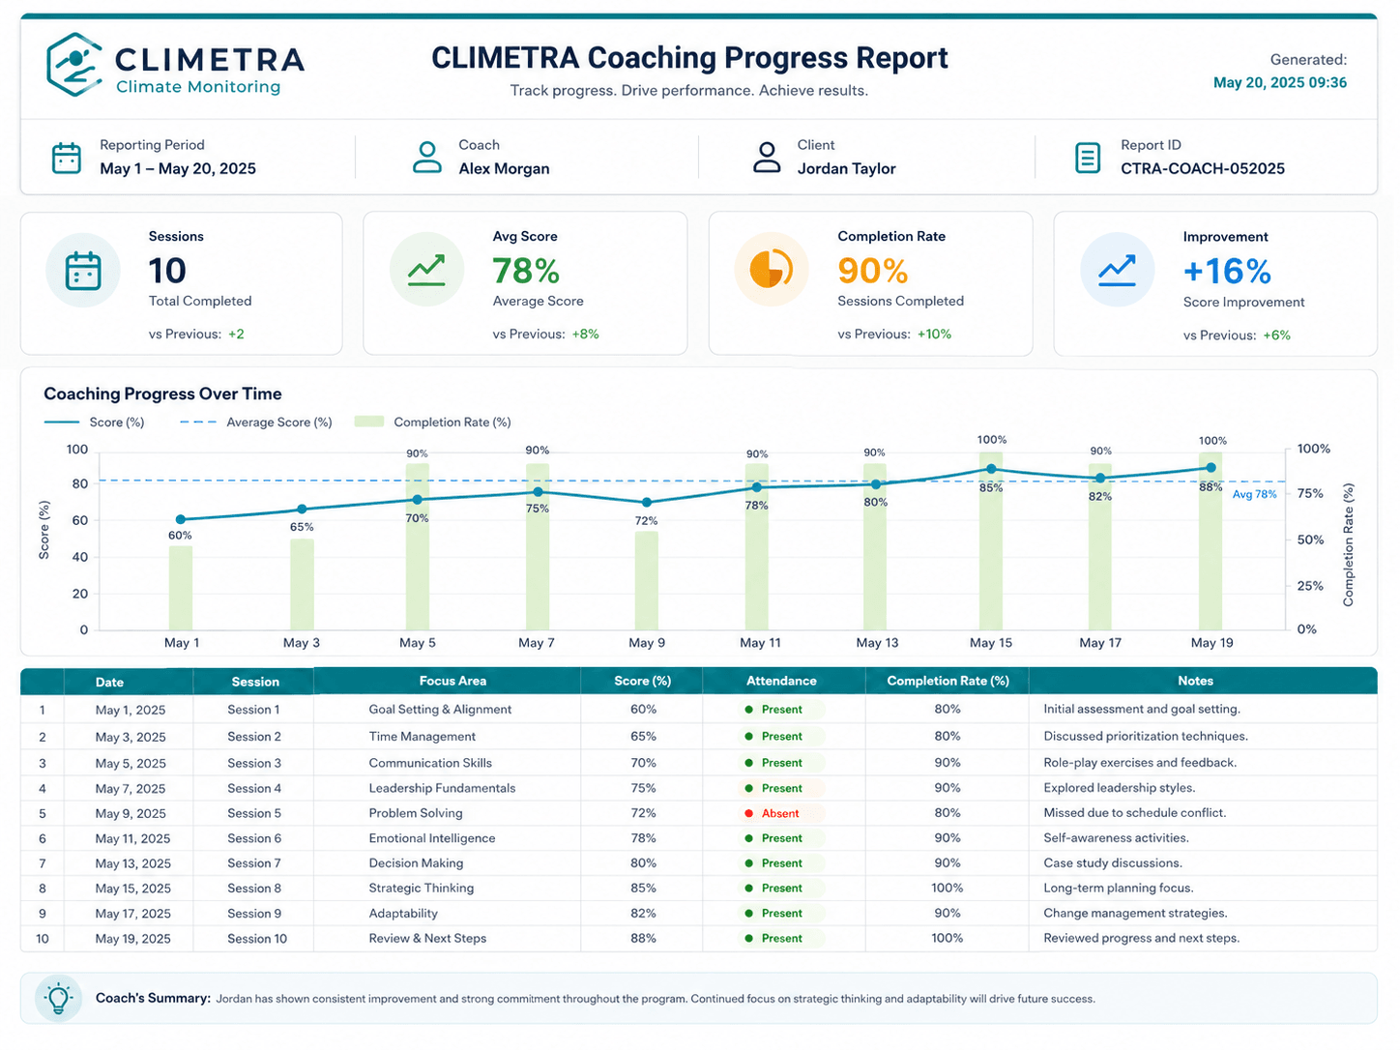Viewport: 1400px width, 1050px height.
Task: Click the Session 8 score '85%' cell
Action: (x=643, y=888)
